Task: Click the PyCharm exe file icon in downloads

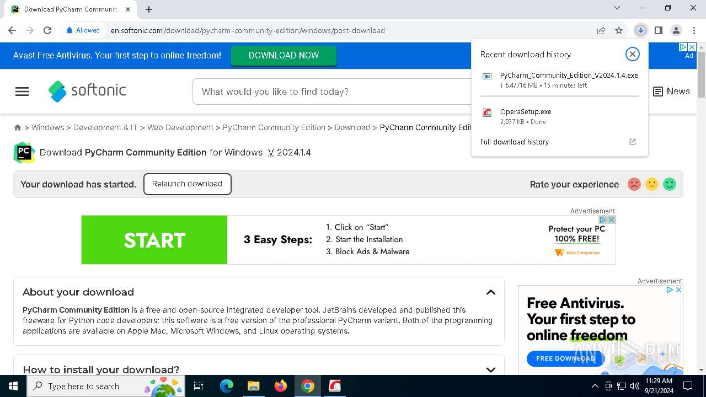Action: point(487,77)
